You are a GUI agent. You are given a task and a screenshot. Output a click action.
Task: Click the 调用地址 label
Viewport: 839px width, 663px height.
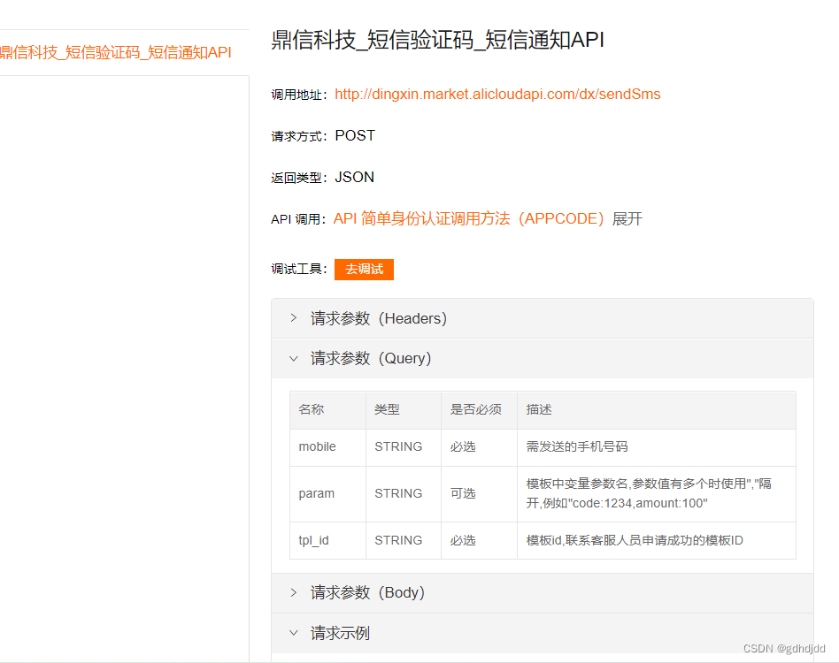tap(299, 95)
